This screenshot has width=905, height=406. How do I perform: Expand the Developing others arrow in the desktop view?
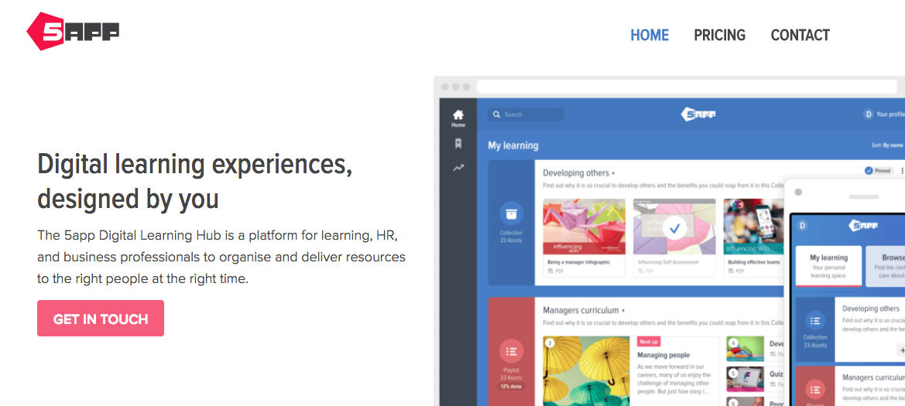(x=614, y=172)
